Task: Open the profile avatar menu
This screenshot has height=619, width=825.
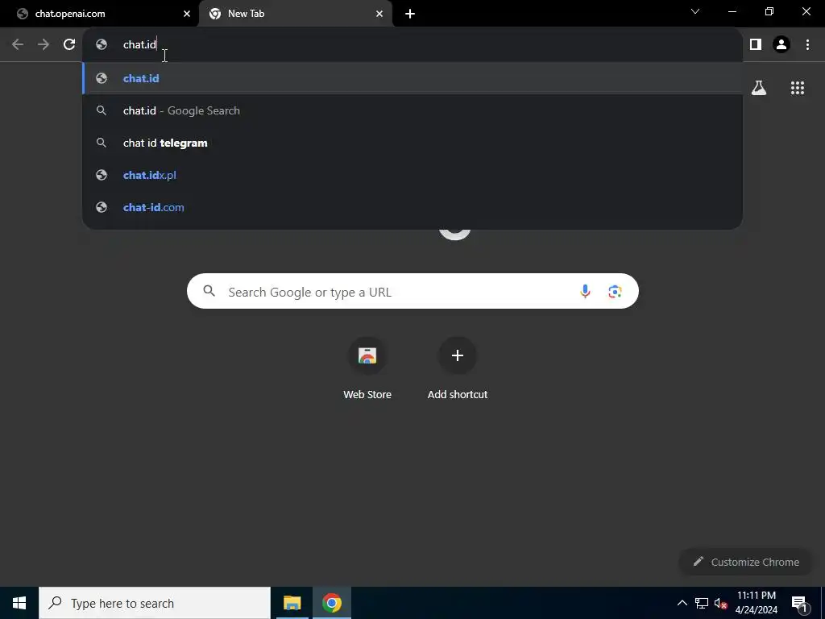Action: 781,45
